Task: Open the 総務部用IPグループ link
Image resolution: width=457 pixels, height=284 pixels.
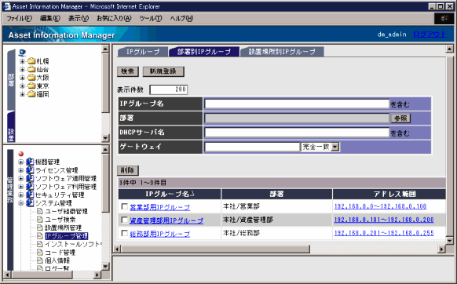Action: tap(159, 234)
